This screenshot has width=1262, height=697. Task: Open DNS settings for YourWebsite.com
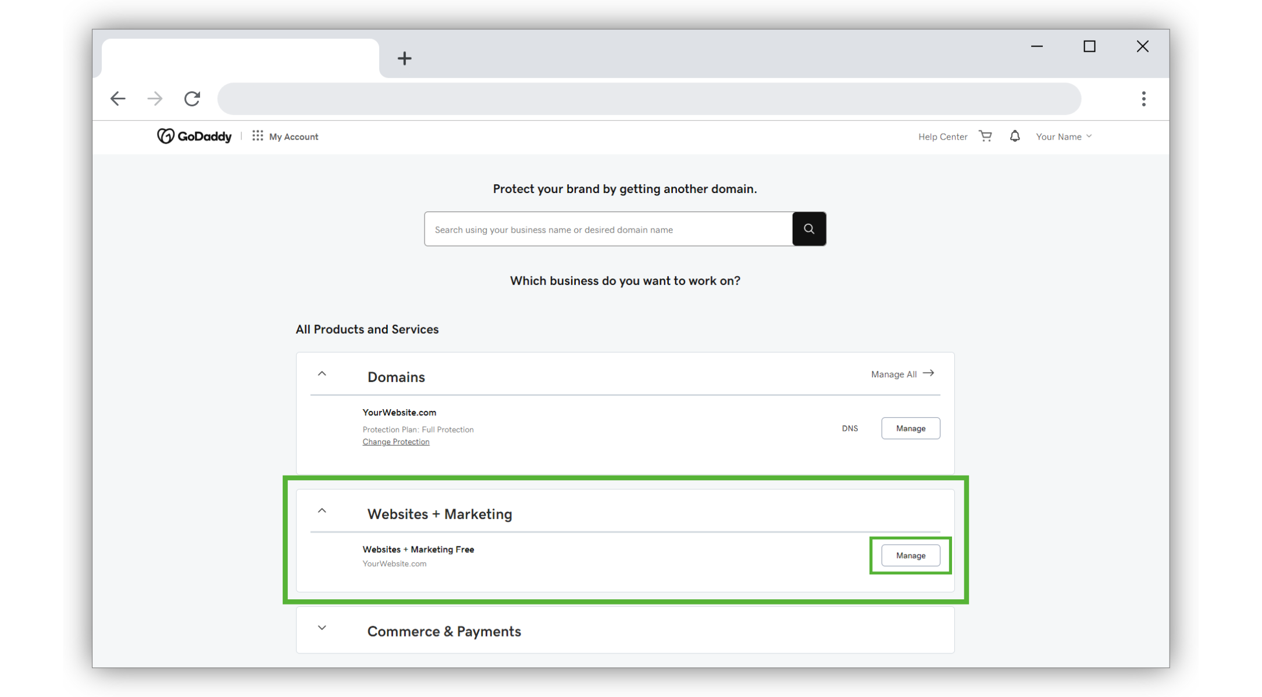[850, 428]
